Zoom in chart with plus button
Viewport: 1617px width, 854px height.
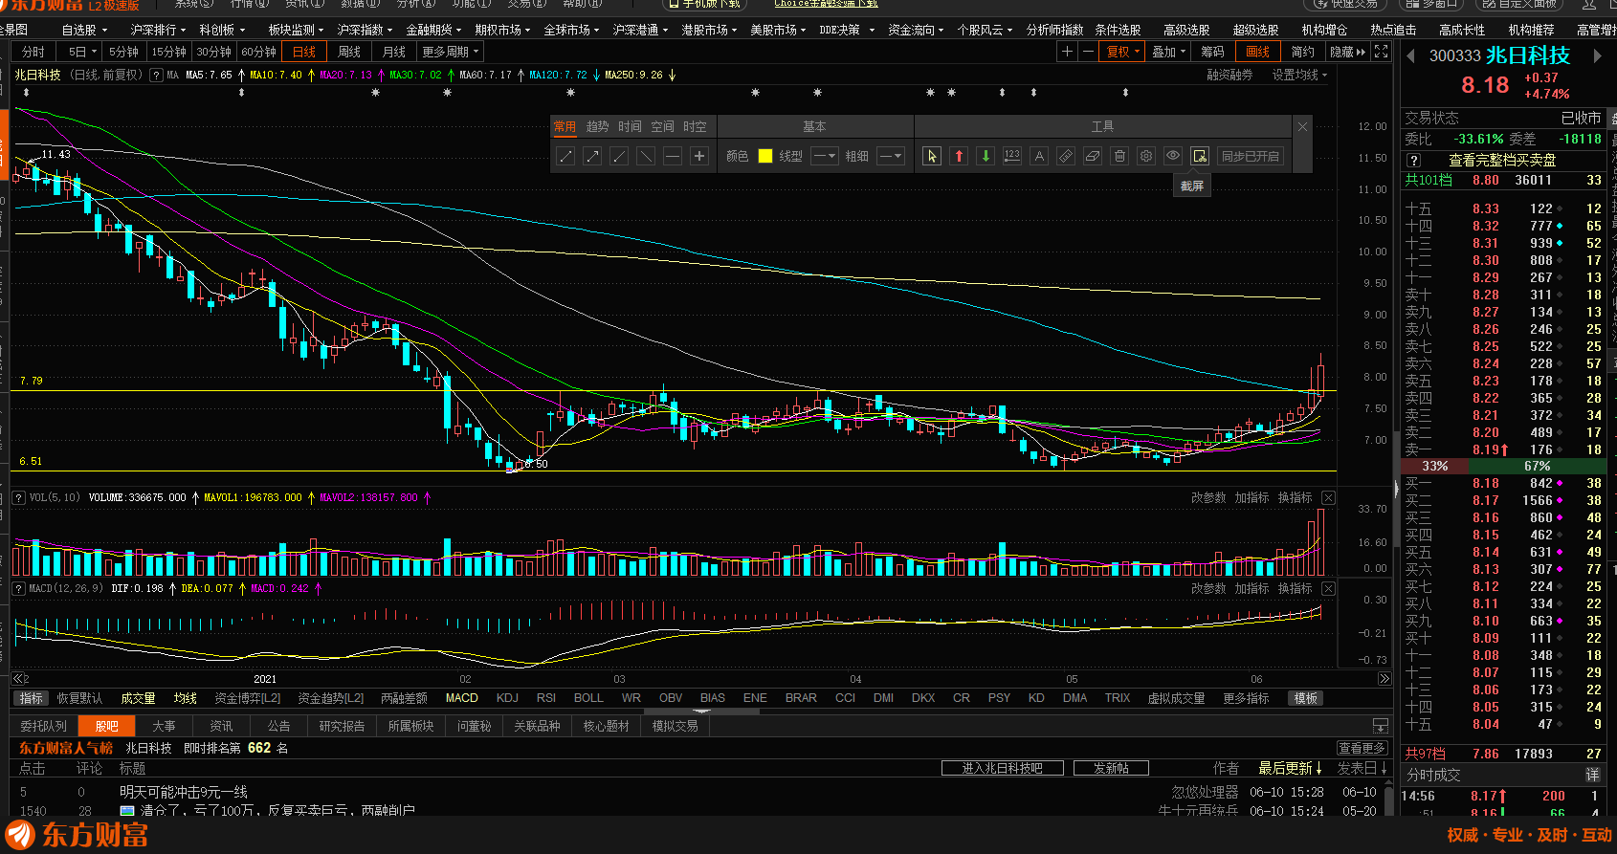click(1068, 52)
